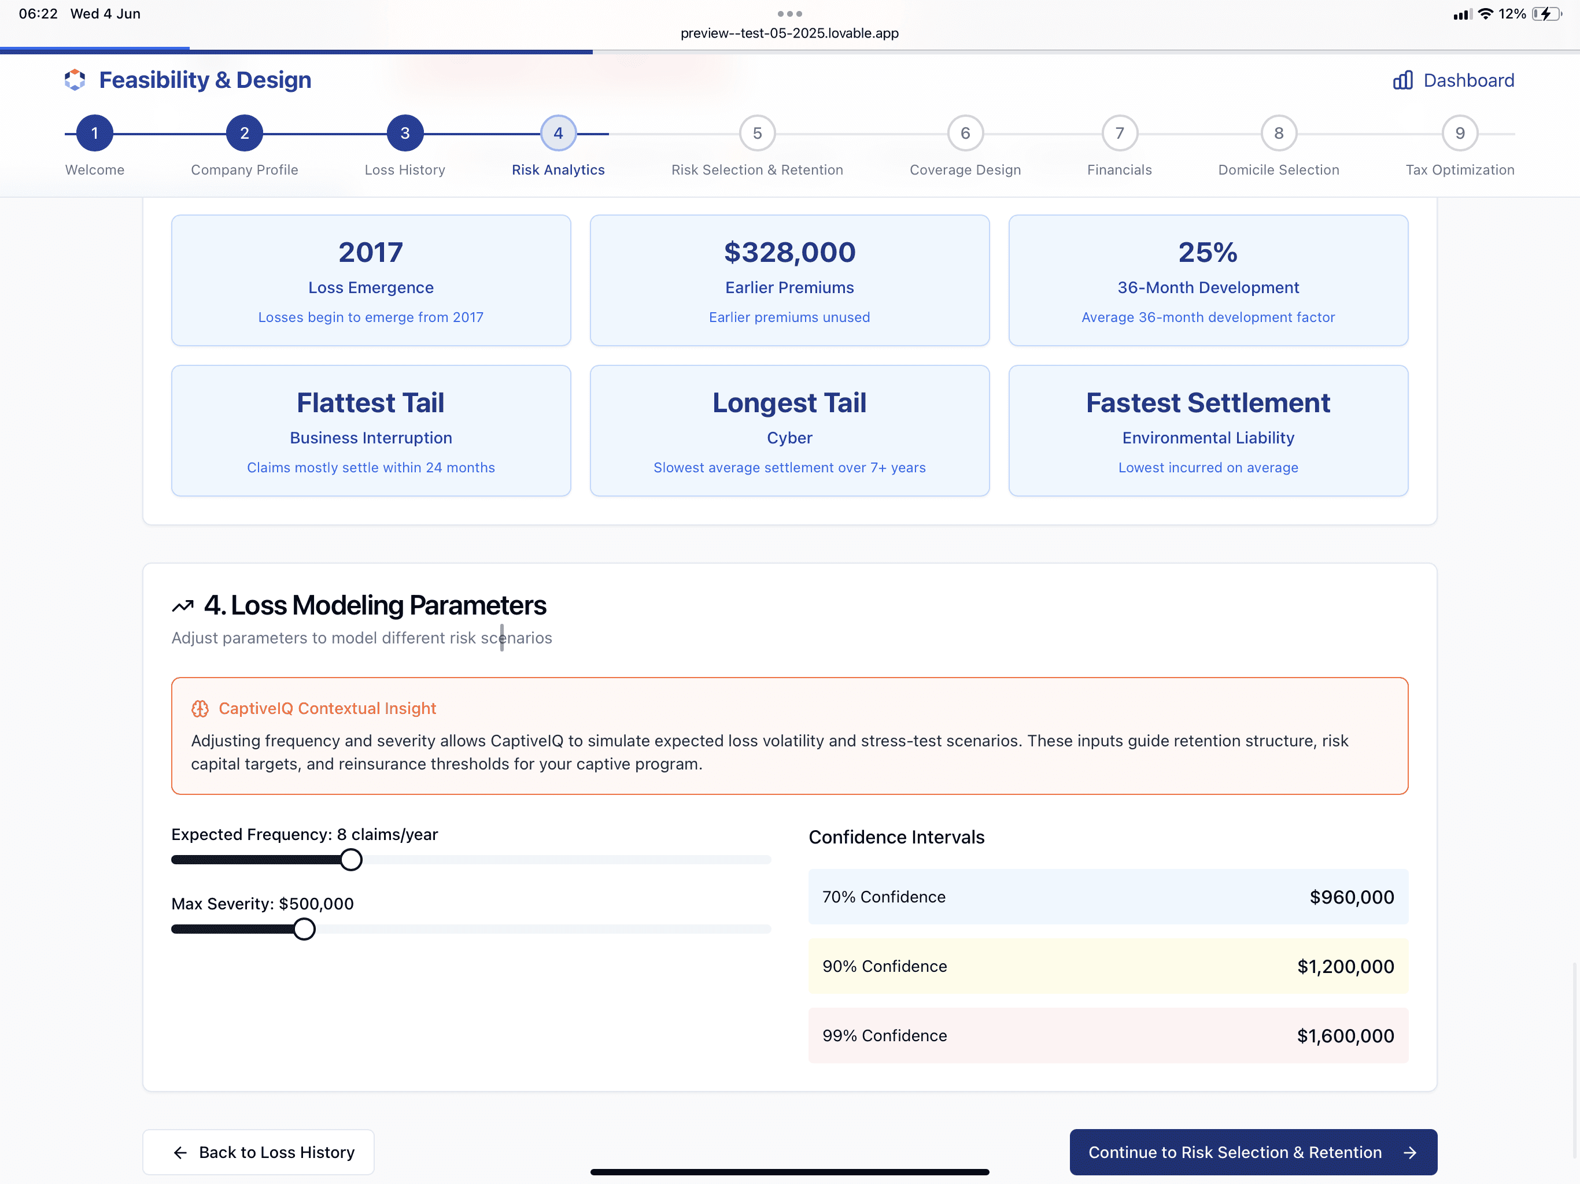Screen dimensions: 1580x1184
Task: Tap the battery charging icon in status bar
Action: (x=1547, y=13)
